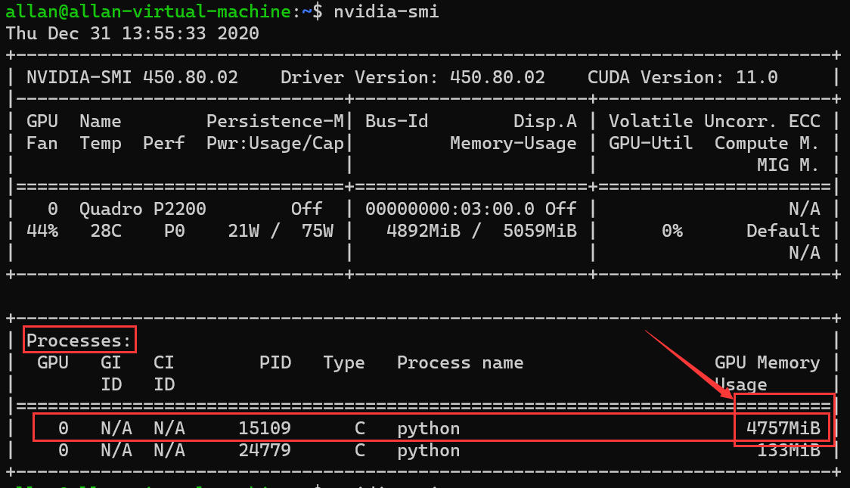Click total memory 5059MiB
The image size is (850, 488).
click(x=540, y=231)
